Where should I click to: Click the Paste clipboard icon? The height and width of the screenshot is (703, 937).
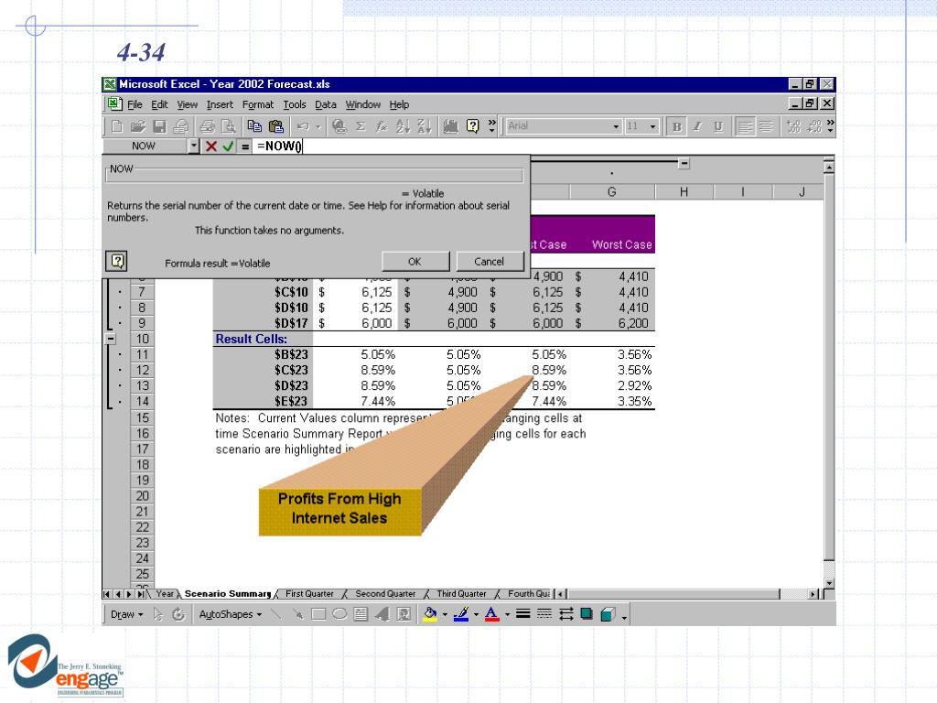(276, 126)
